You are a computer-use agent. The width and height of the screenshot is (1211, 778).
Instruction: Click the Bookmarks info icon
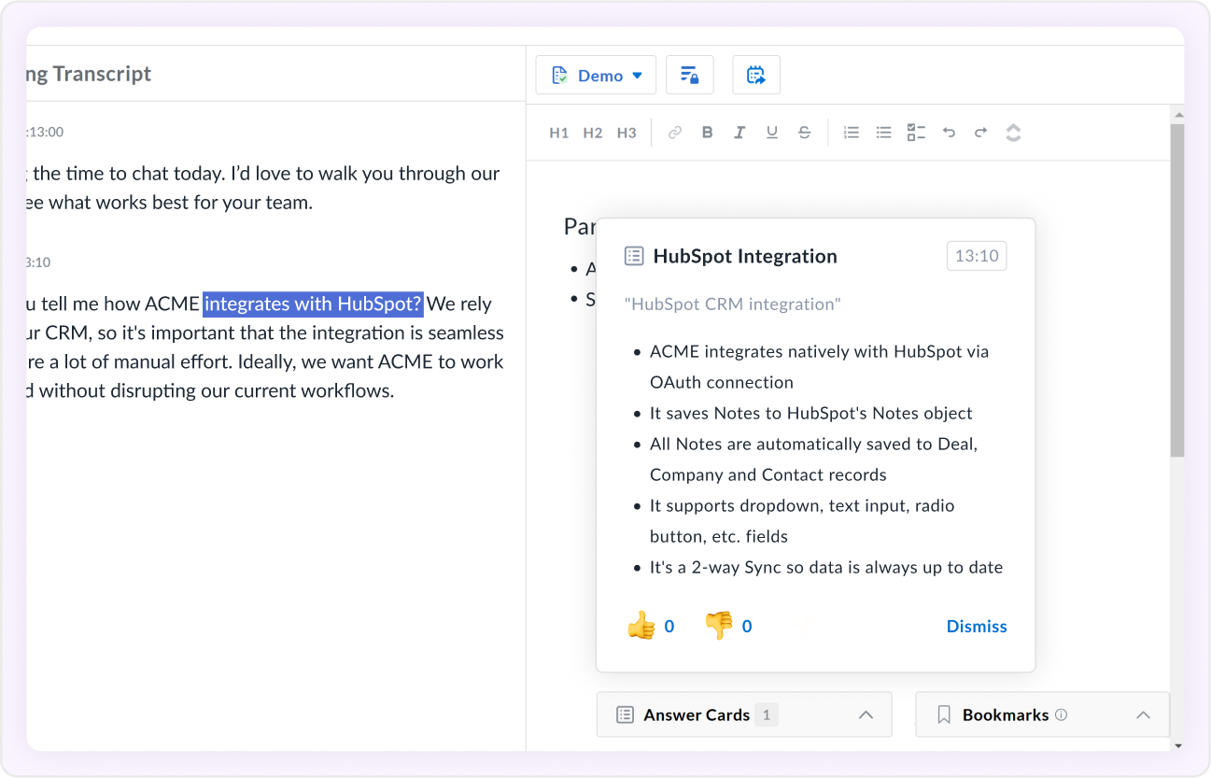click(1061, 714)
